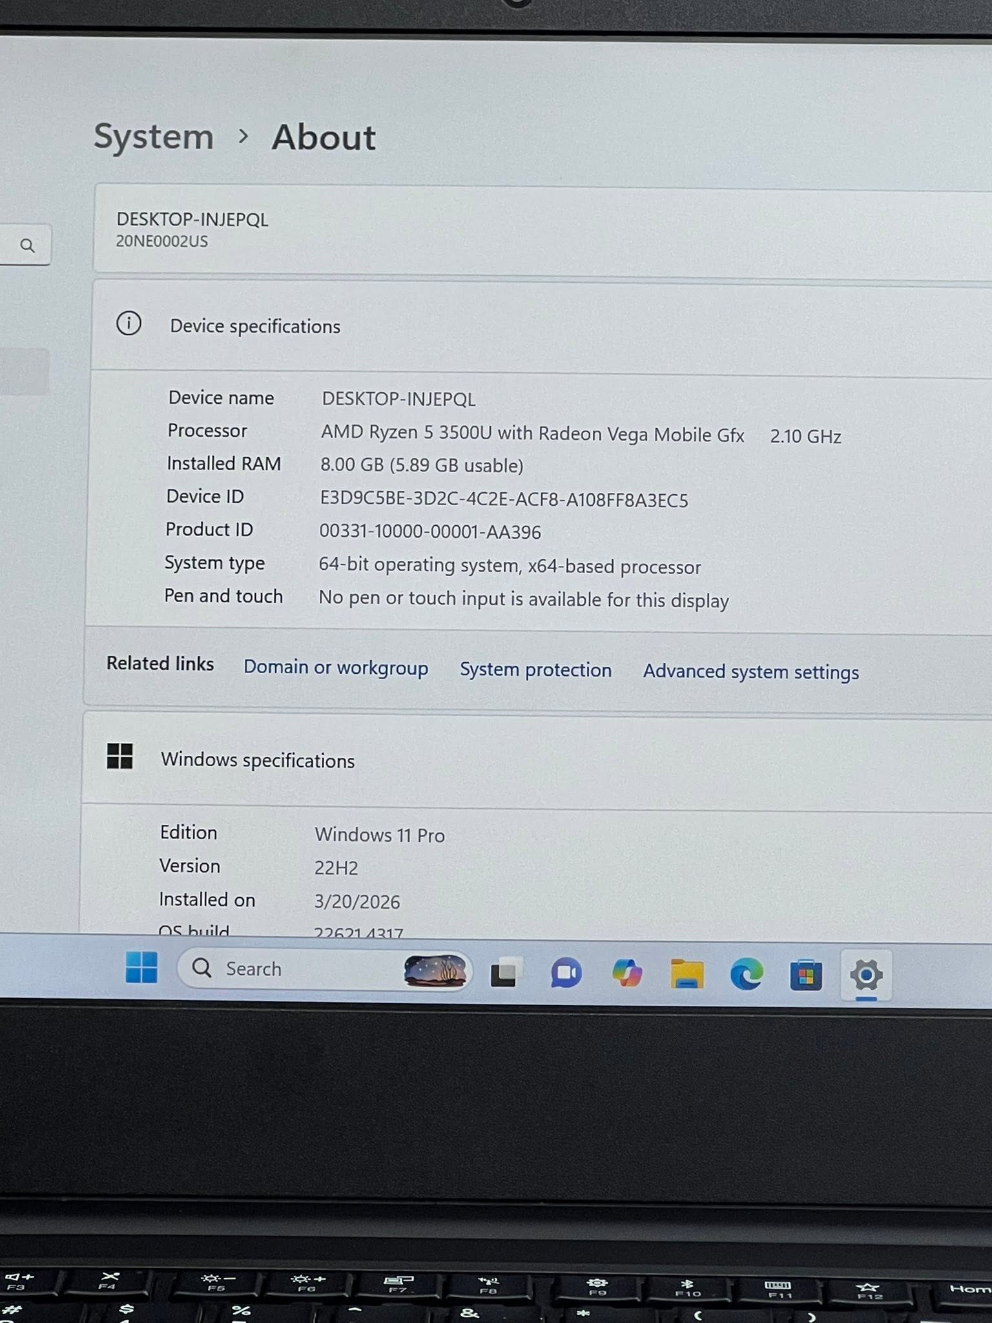
Task: Select the model number 20NE0002US
Action: click(x=162, y=241)
